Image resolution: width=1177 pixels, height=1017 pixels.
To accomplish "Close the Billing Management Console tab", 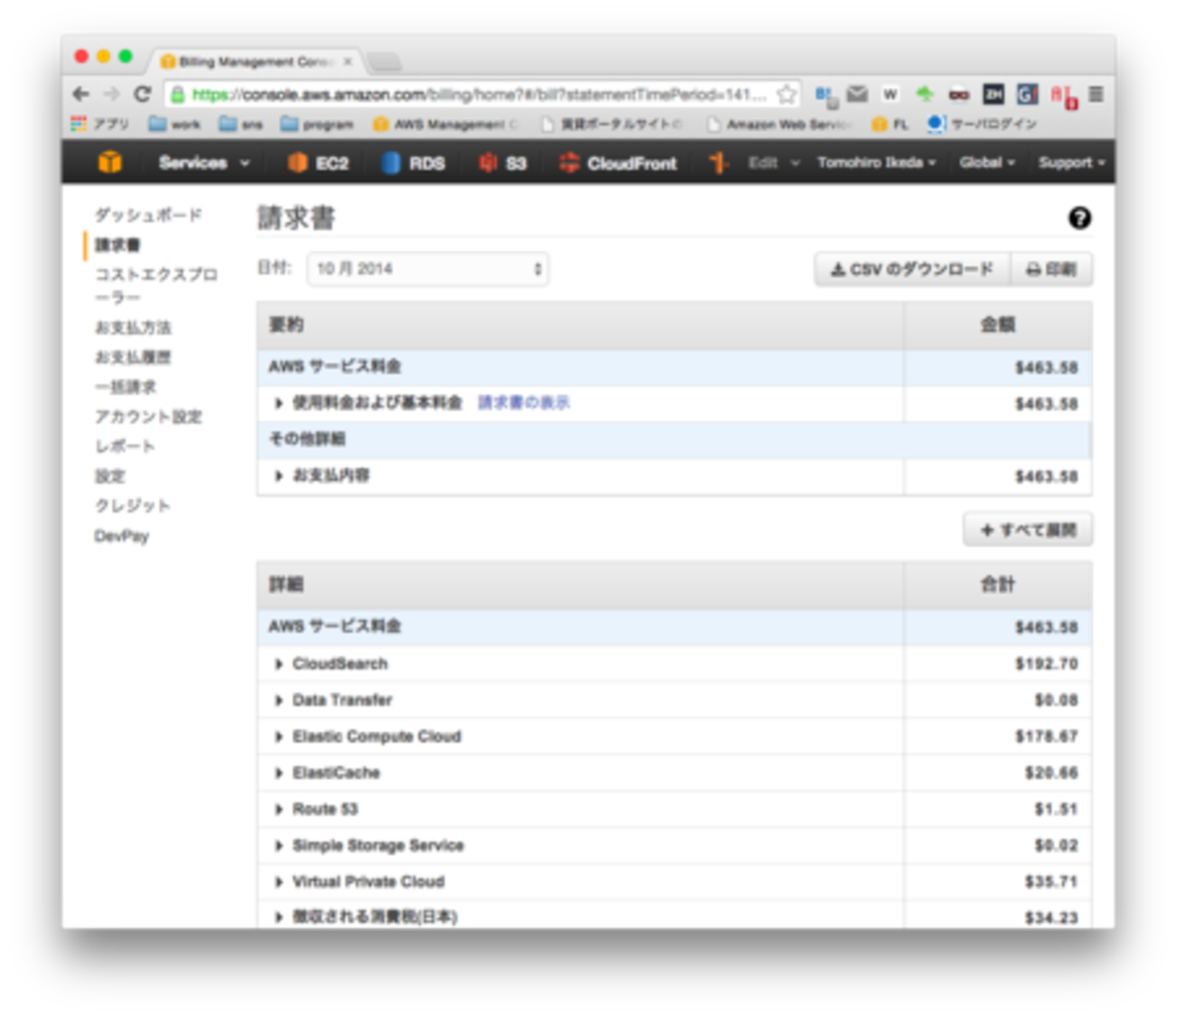I will pos(348,62).
